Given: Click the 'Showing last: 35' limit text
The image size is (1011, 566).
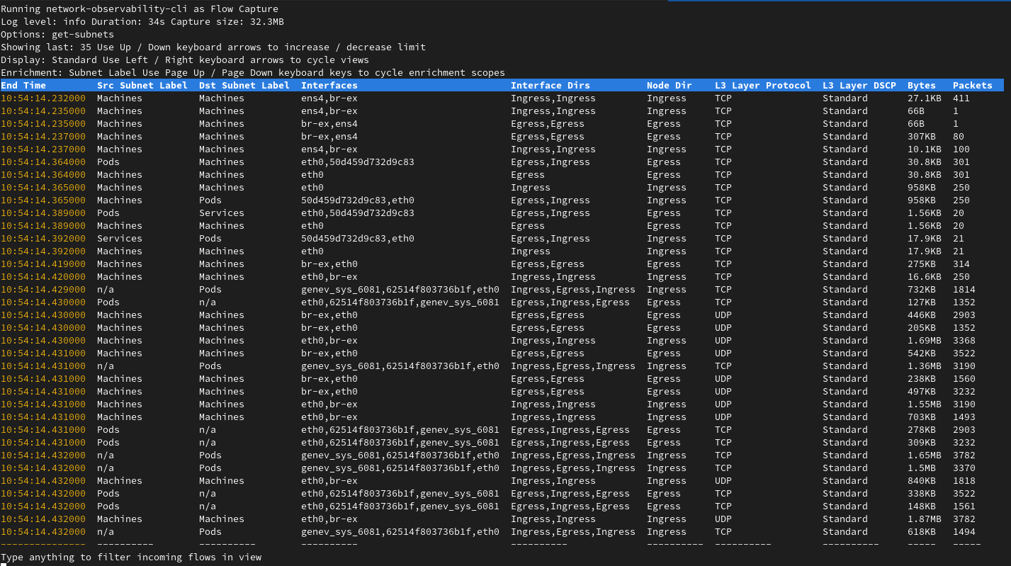Looking at the screenshot, I should (x=46, y=47).
